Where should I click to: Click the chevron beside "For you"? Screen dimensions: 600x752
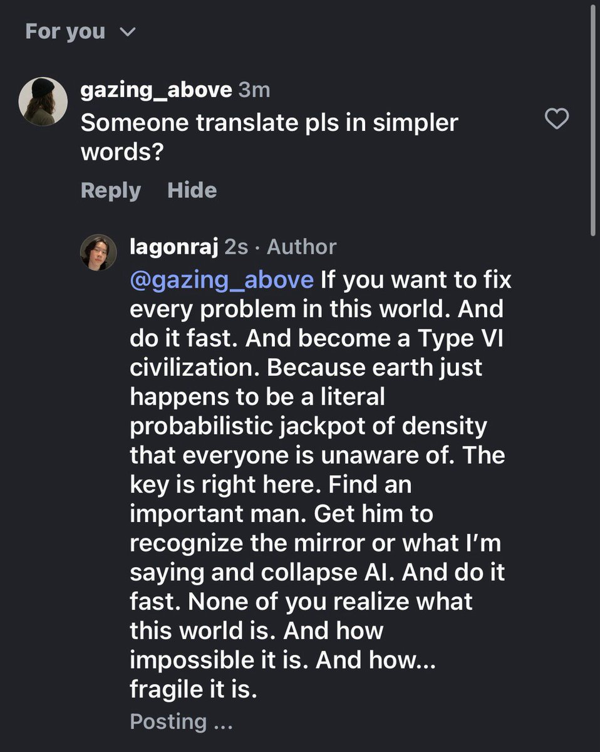[x=127, y=33]
